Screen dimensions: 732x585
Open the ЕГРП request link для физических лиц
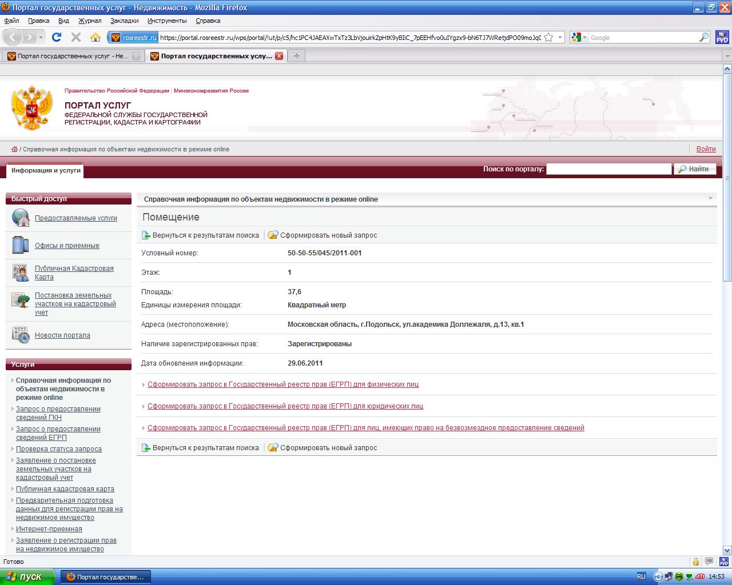pyautogui.click(x=283, y=384)
